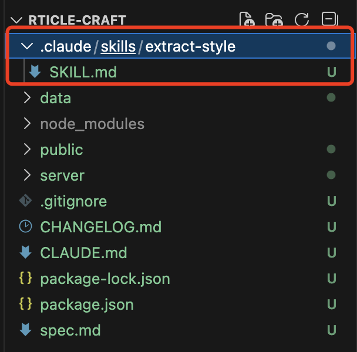
Task: Refresh the Explorer file tree
Action: pos(302,19)
